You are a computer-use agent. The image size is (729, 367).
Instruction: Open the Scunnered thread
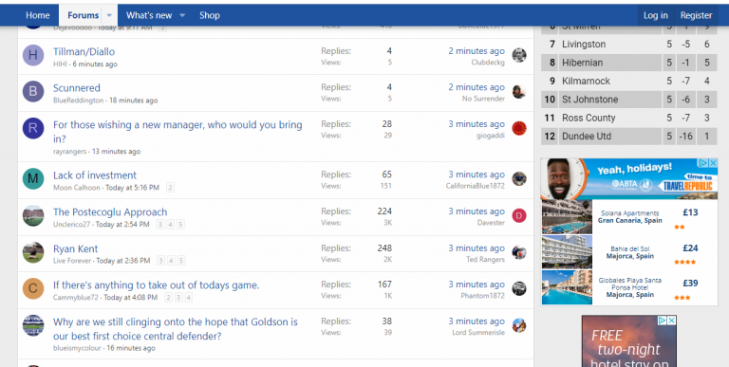(77, 88)
